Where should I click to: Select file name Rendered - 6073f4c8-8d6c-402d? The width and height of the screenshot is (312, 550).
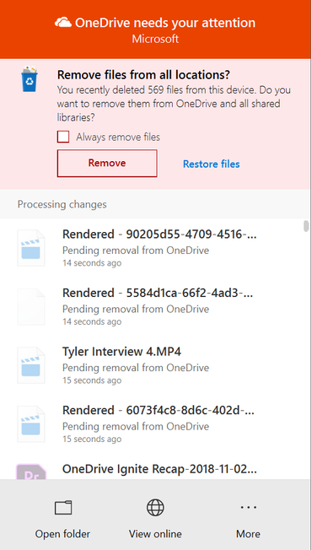coord(159,410)
